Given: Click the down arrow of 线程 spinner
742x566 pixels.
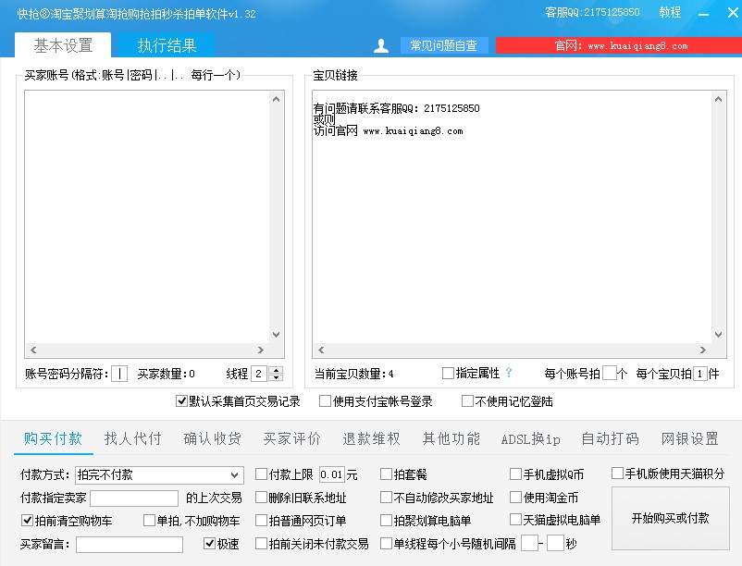Looking at the screenshot, I should click(276, 377).
